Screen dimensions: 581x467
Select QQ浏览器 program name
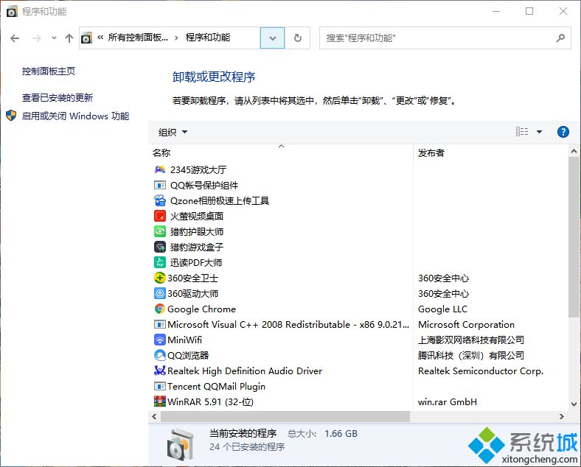[x=188, y=355]
